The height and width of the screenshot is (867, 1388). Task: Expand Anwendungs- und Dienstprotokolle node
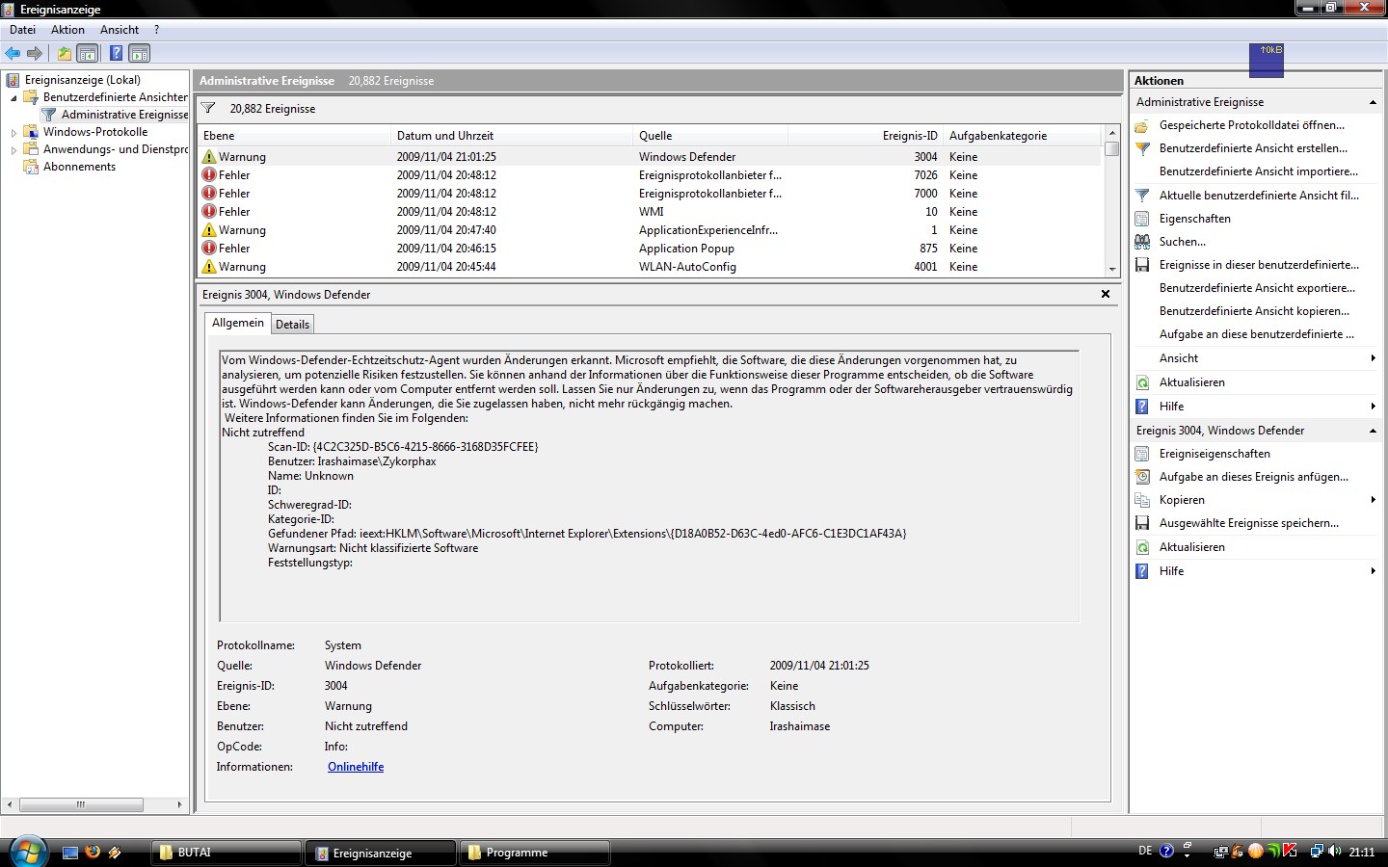pyautogui.click(x=13, y=150)
